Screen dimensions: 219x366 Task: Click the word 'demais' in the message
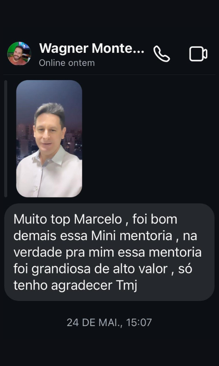tap(35, 236)
